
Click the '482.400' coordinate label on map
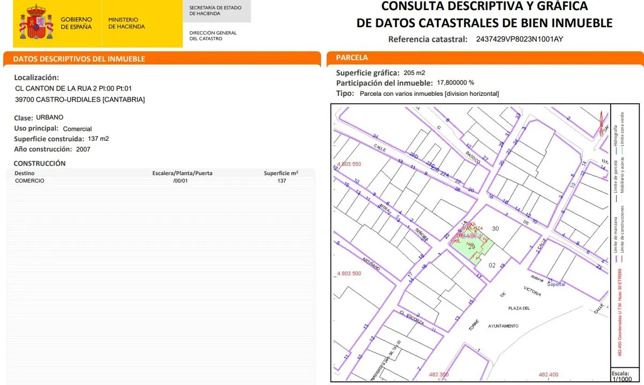click(x=548, y=375)
